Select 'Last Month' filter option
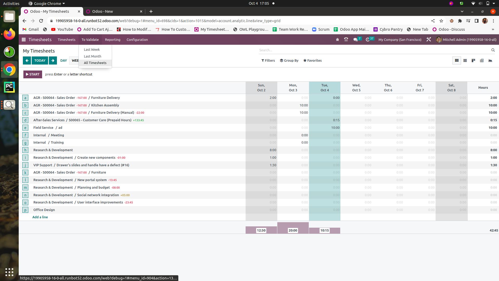This screenshot has height=281, width=499. pos(93,56)
